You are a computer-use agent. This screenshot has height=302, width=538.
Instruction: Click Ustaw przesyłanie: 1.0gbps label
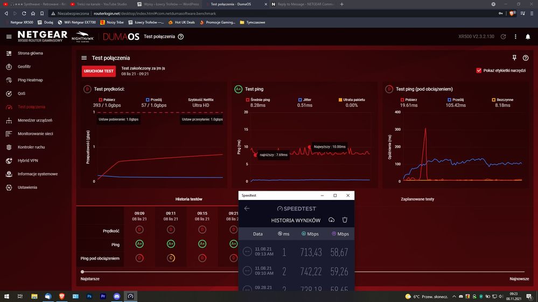202,119
